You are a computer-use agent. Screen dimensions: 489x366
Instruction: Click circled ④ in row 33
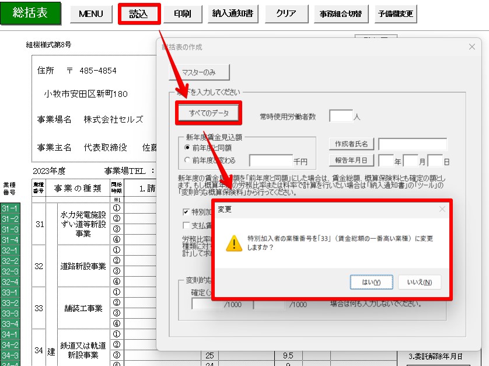117,323
